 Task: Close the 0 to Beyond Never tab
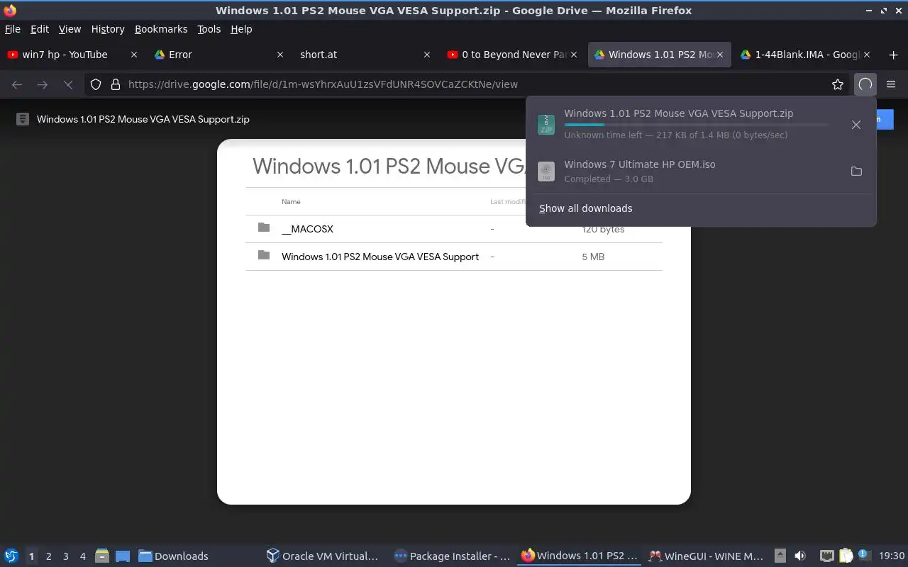coord(574,55)
